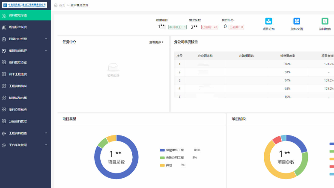This screenshot has height=188, width=334.
Task: Open the 资料检查 shortcut icon
Action: click(x=325, y=21)
